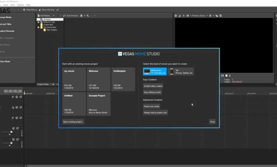Select the Main Timeline bin
The height and width of the screenshot is (167, 277).
50,30
